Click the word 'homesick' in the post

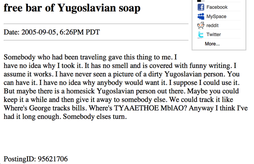(80, 91)
